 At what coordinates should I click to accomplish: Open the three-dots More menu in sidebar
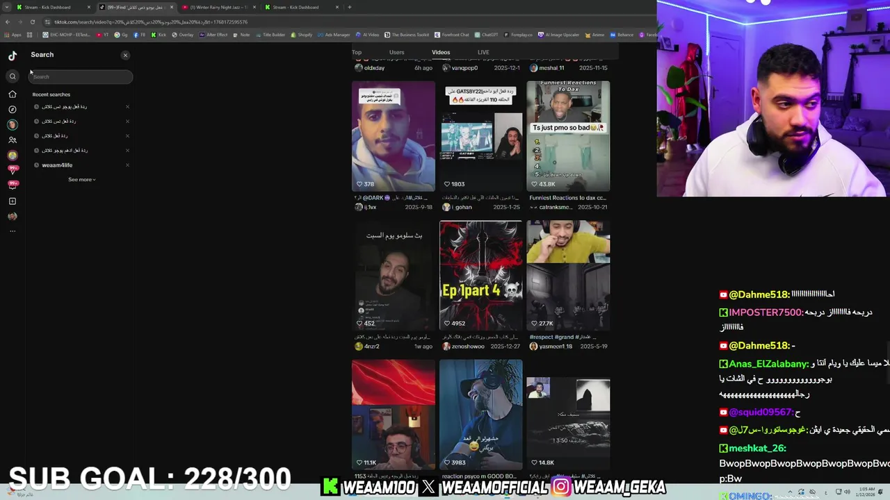click(13, 231)
